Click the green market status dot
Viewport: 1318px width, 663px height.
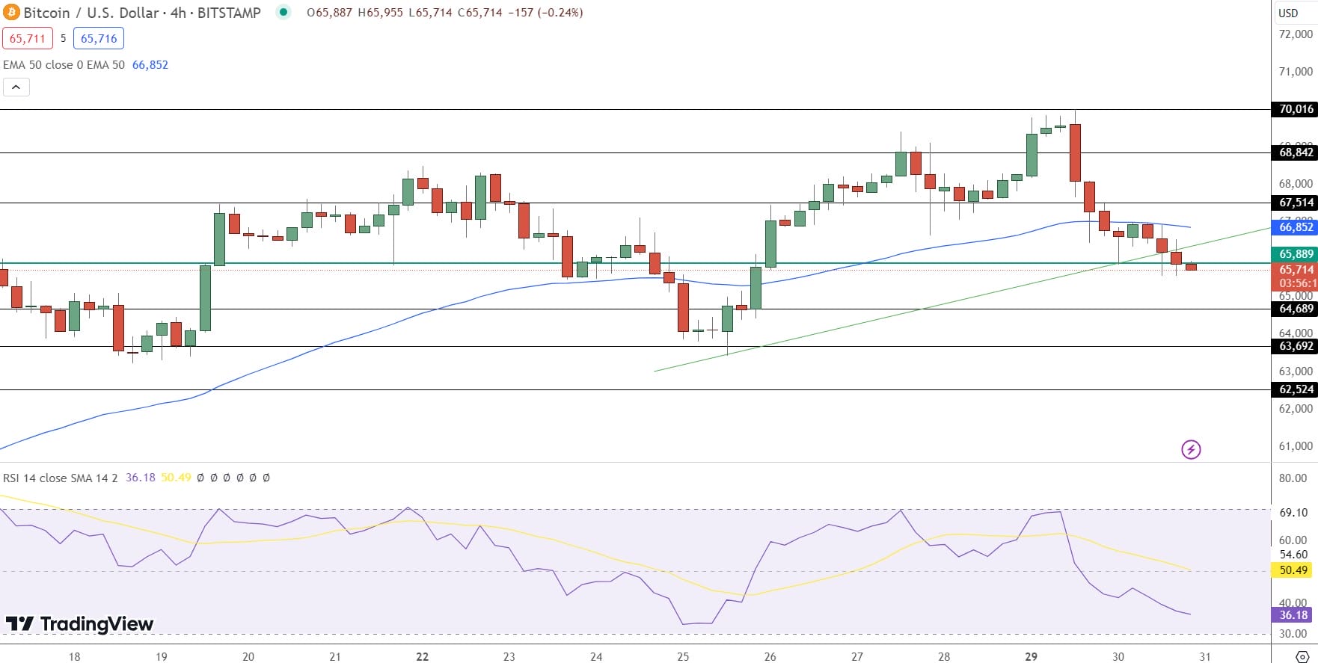point(283,12)
